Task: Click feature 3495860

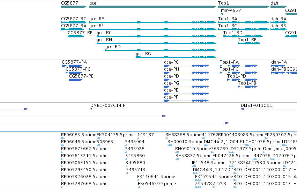Action: click(x=126, y=159)
